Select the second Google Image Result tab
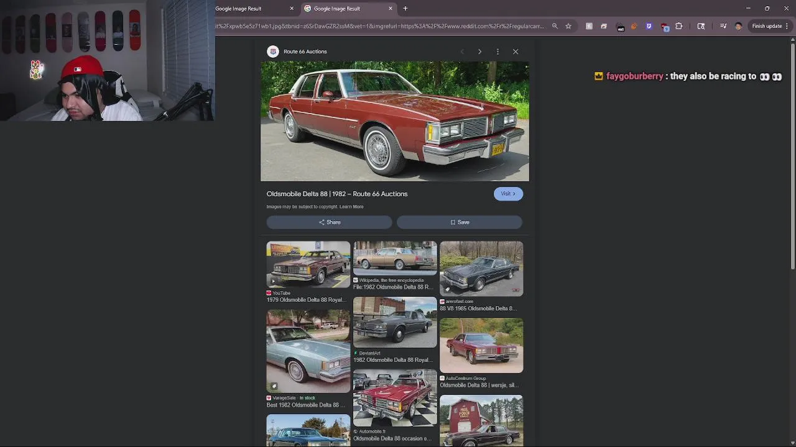The width and height of the screenshot is (796, 447). coord(348,8)
